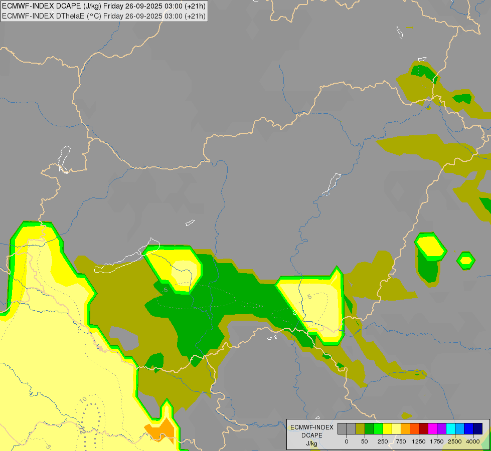Click the legend value 1750
This screenshot has height=451, width=491.
[437, 441]
